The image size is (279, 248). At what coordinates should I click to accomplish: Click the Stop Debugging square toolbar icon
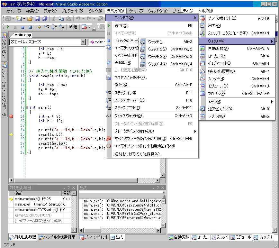[x=22, y=27]
